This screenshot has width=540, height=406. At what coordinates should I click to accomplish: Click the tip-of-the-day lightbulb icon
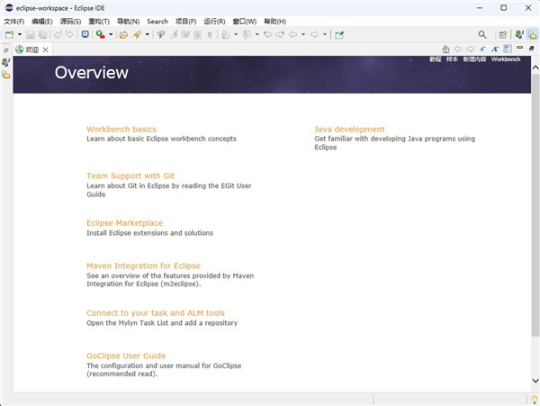point(533,399)
